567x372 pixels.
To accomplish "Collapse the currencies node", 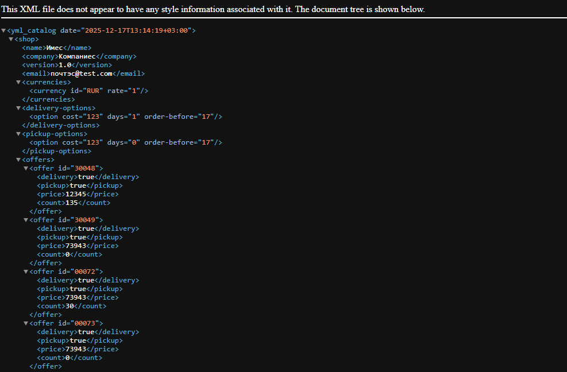I will pos(18,82).
